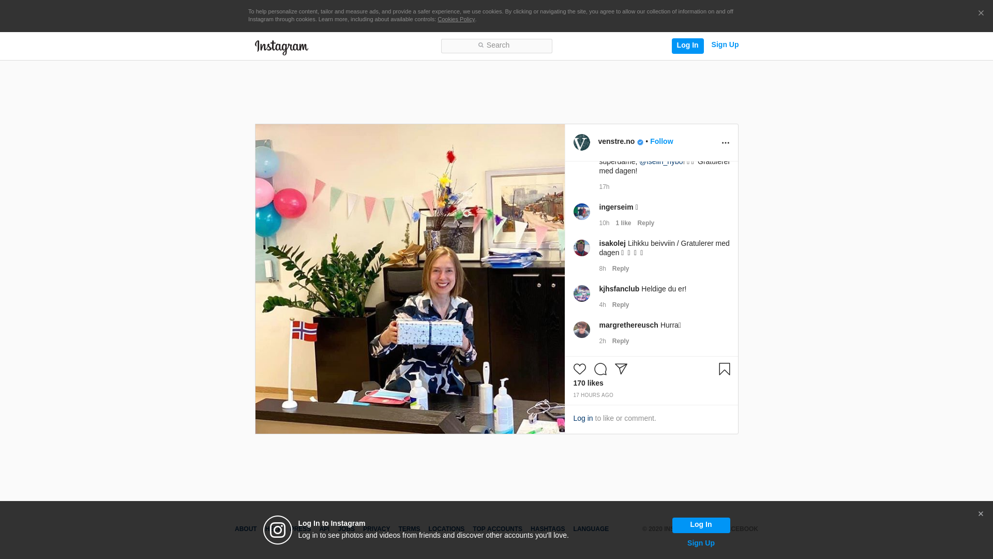Screen dimensions: 993x559
Task: Reply to margrethereusch's comment
Action: click(x=621, y=341)
